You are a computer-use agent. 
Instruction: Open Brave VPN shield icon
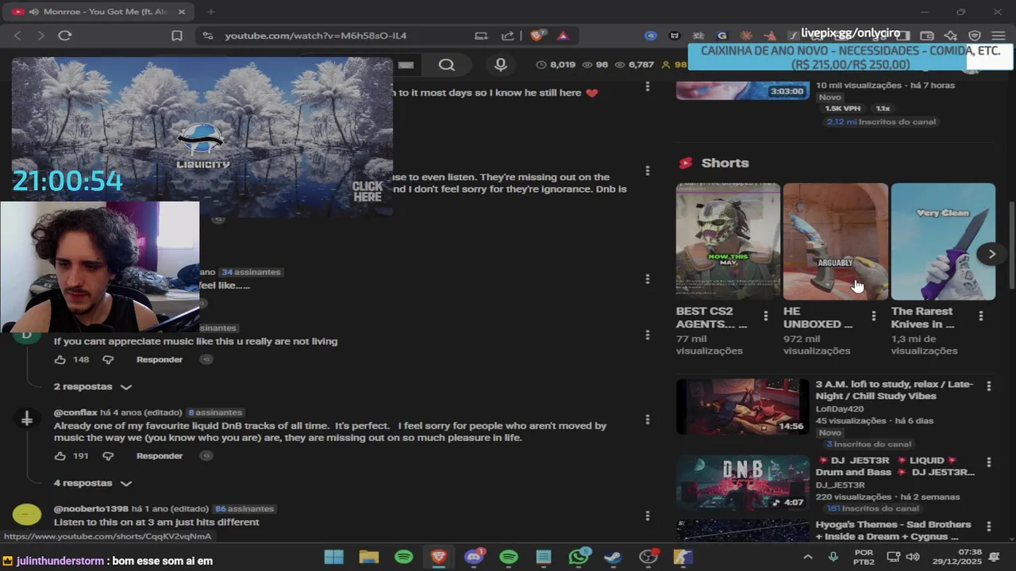(975, 36)
